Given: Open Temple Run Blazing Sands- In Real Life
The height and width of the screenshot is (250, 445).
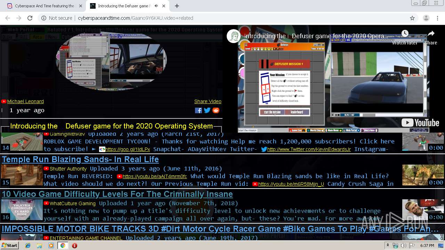Looking at the screenshot, I should (x=80, y=159).
